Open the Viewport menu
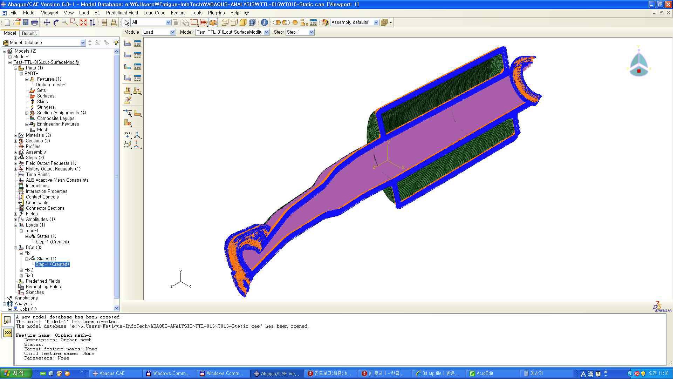The image size is (684, 390). pyautogui.click(x=50, y=13)
